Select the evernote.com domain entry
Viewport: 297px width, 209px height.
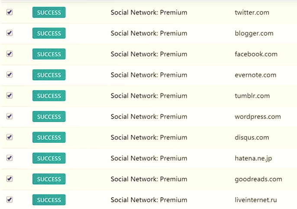click(x=255, y=75)
